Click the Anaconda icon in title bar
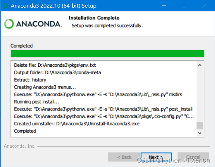Viewport: 215px width, 167px height. (x=6, y=6)
